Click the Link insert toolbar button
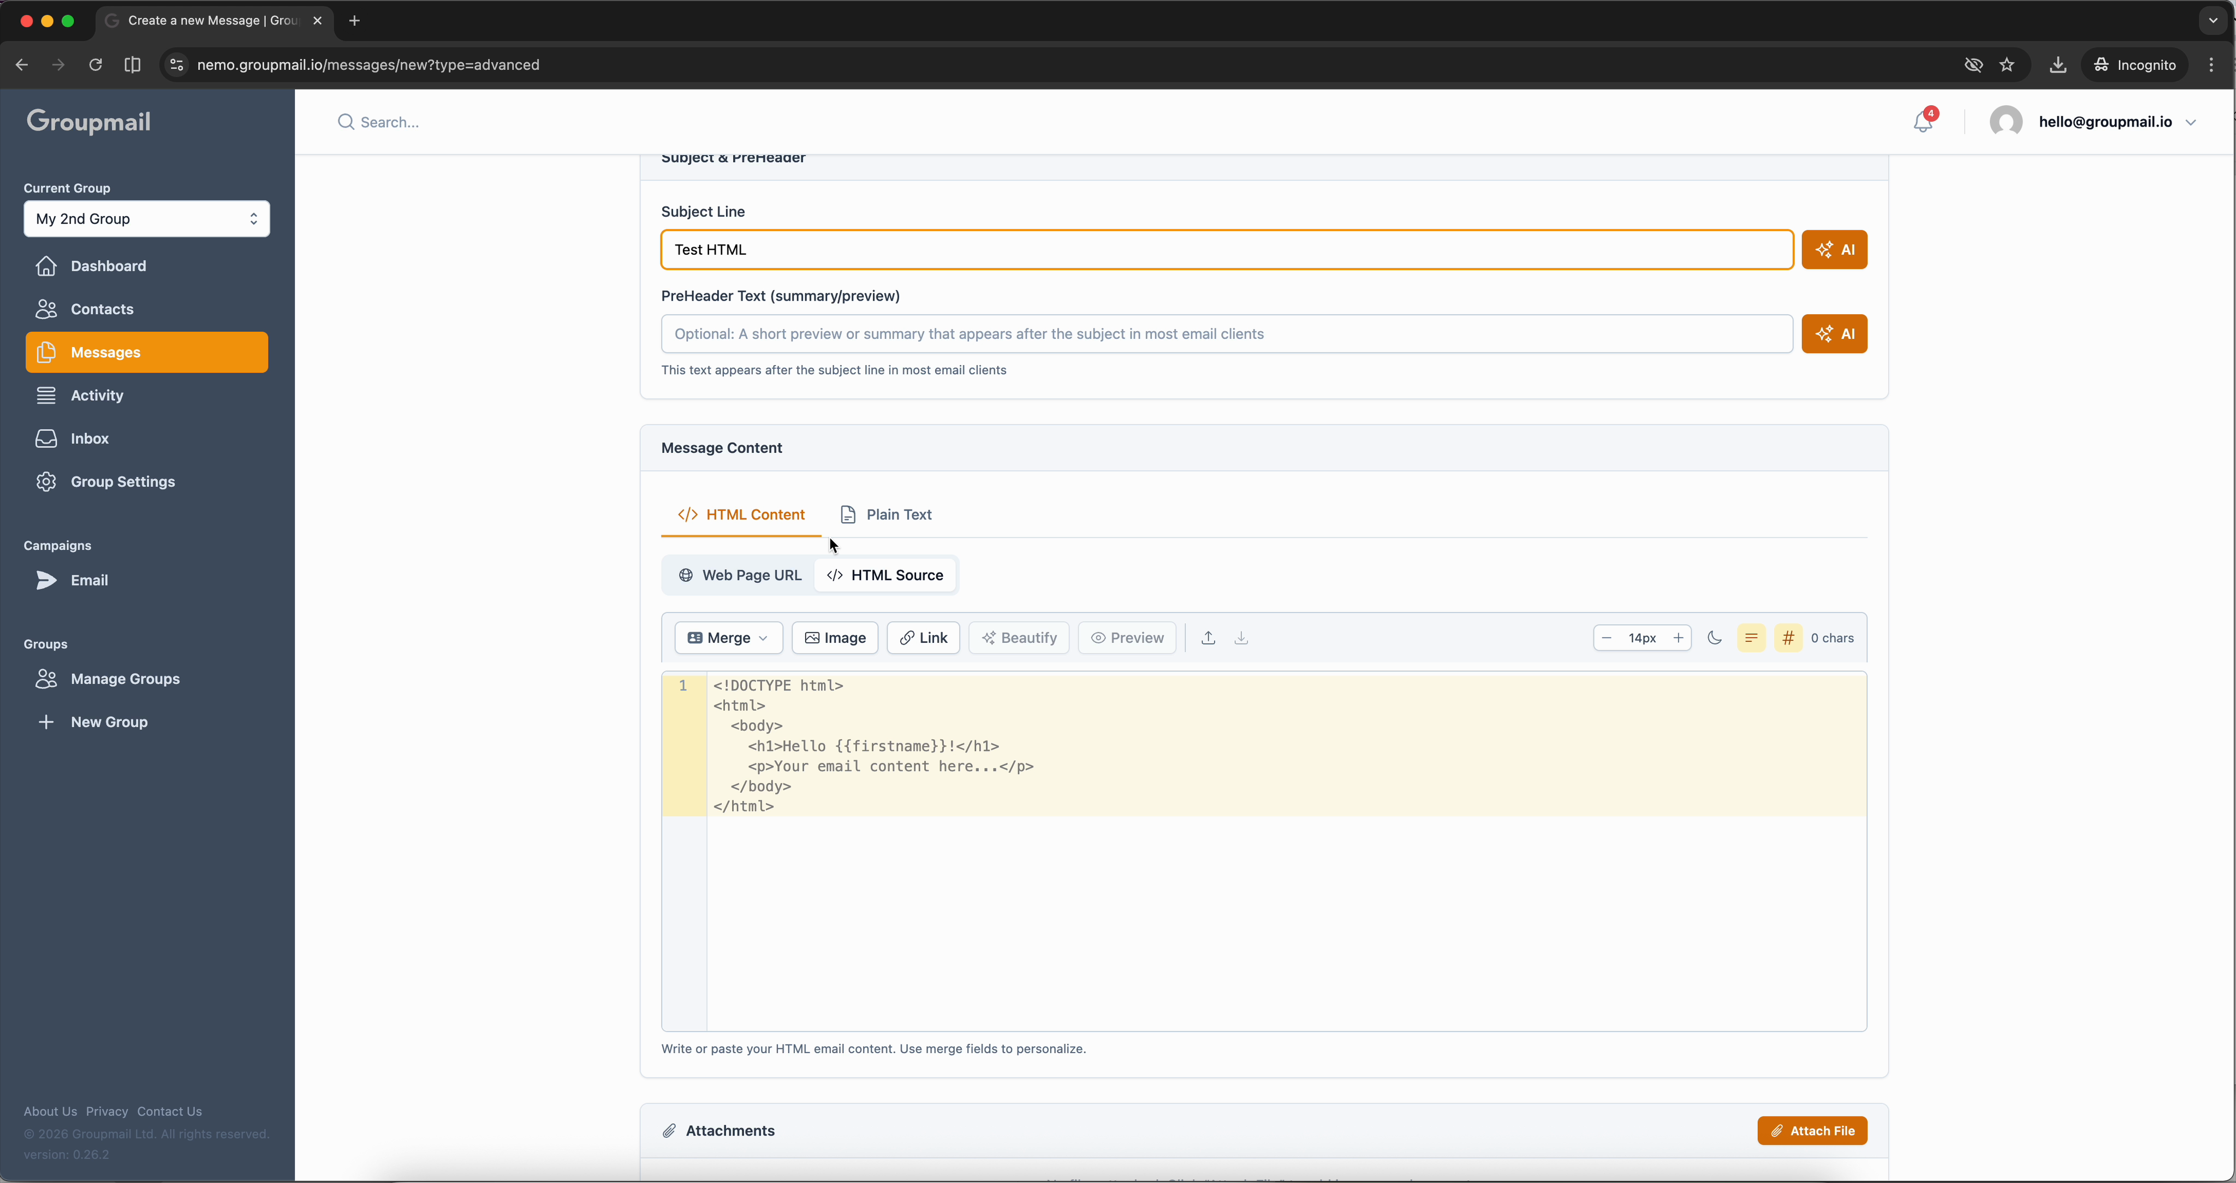The image size is (2236, 1183). pos(923,638)
